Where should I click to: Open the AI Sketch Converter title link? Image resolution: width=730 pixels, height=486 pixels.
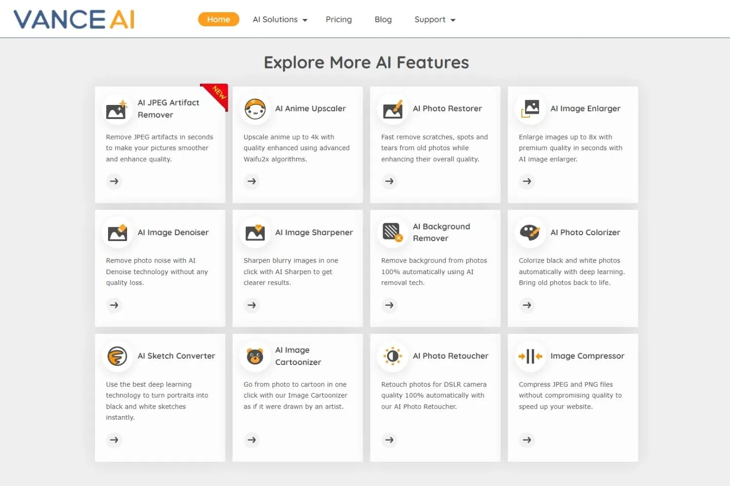click(176, 356)
